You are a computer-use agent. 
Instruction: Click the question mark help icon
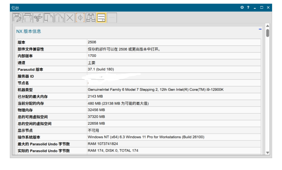(248, 7)
